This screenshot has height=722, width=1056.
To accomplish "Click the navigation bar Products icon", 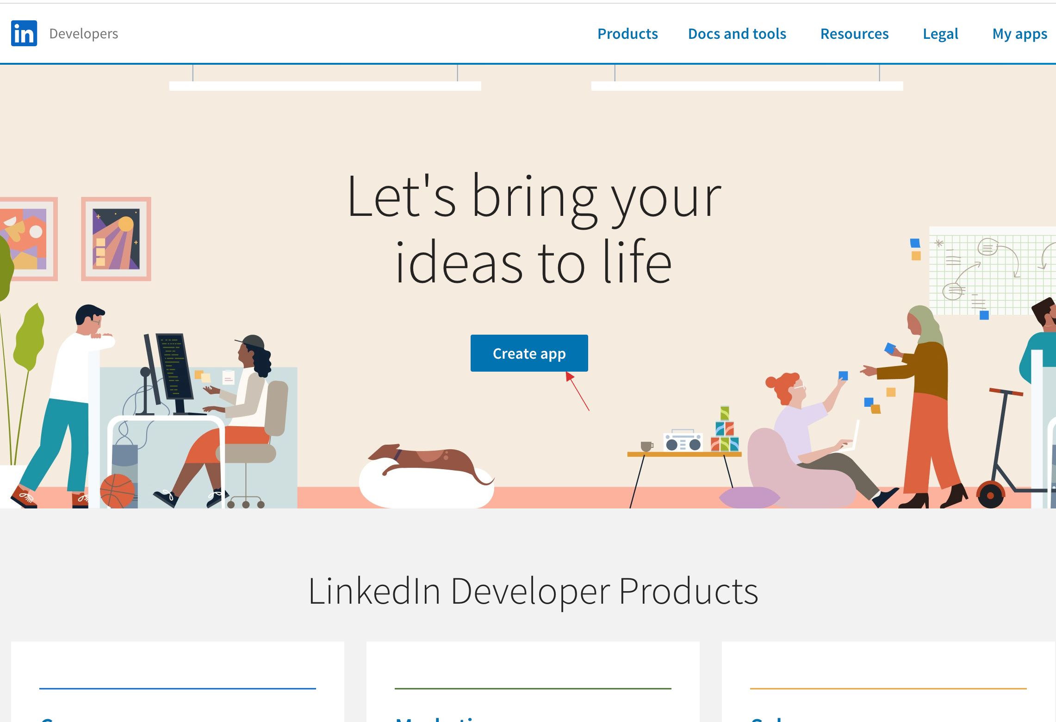I will pyautogui.click(x=627, y=33).
